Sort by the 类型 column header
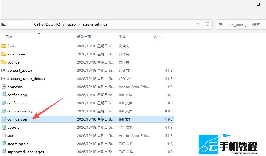This screenshot has height=156, width=266. pos(122,37)
